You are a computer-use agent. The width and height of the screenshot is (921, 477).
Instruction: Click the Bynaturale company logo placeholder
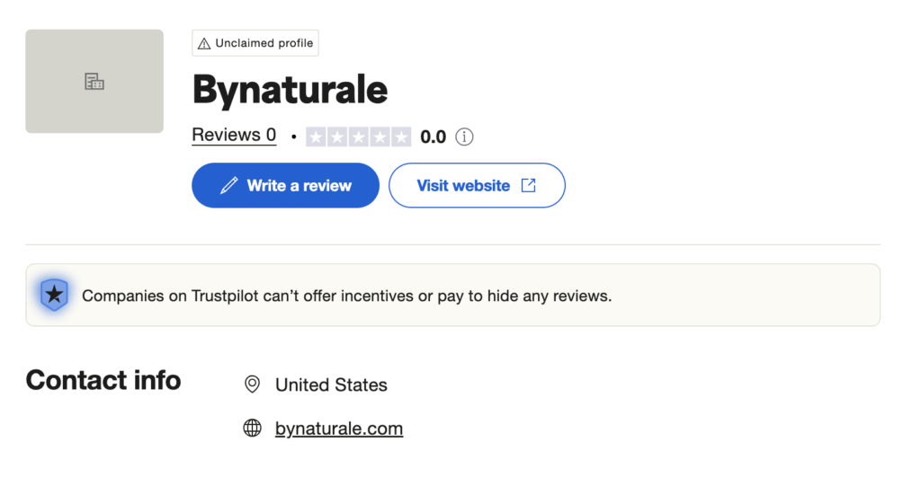coord(94,81)
